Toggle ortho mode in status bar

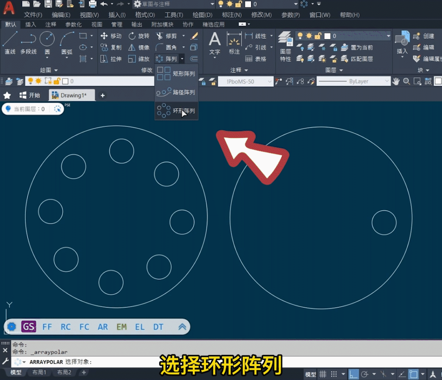[x=354, y=374]
